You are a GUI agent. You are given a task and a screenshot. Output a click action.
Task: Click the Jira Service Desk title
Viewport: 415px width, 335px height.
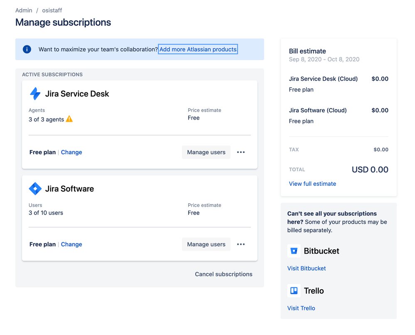click(77, 94)
